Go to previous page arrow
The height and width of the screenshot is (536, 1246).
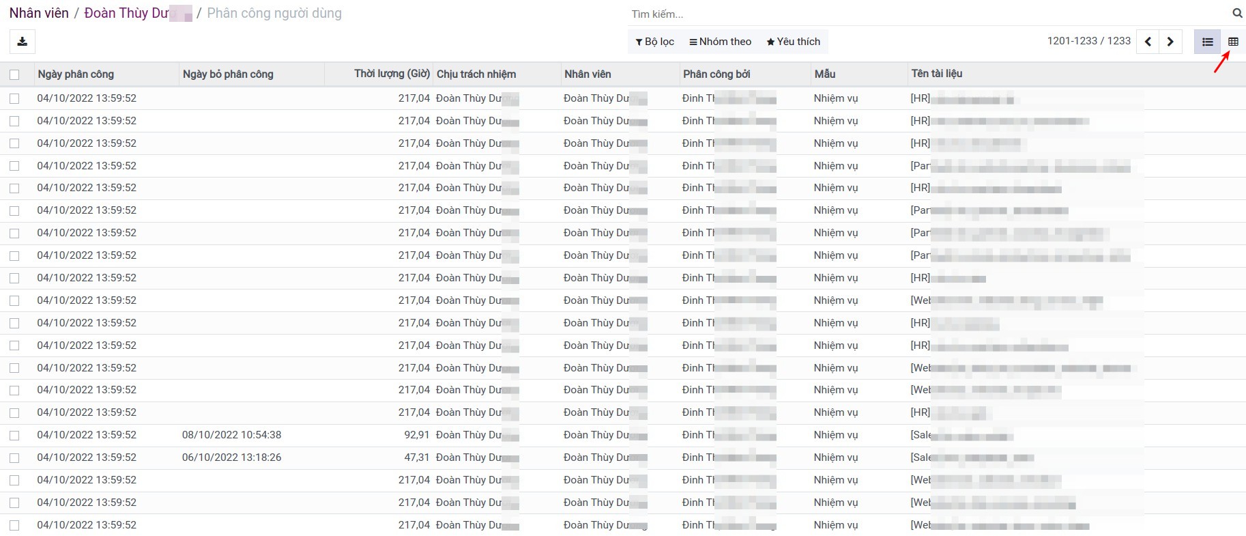coord(1148,42)
